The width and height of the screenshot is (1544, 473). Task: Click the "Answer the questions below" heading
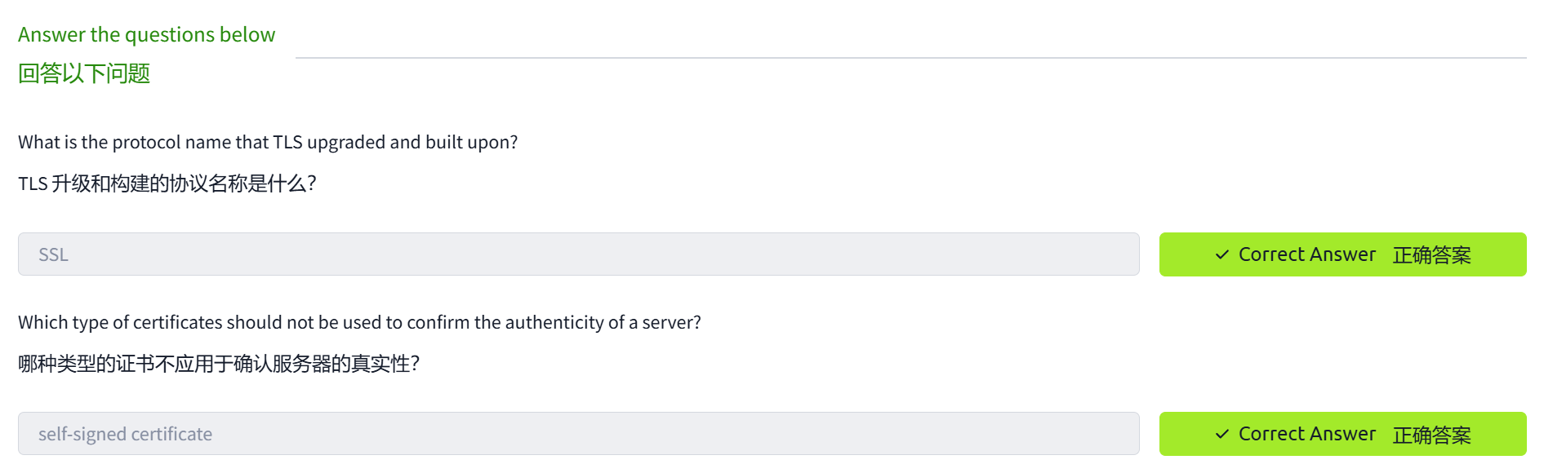[x=147, y=35]
